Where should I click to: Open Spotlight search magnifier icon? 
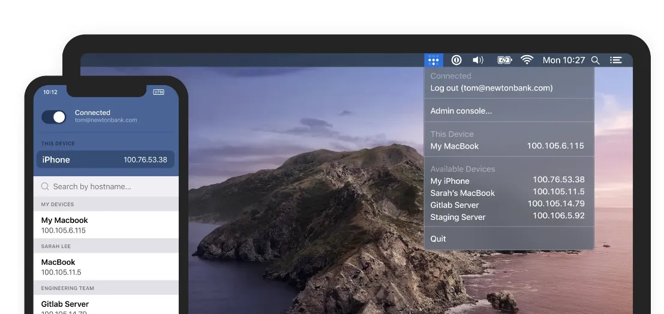[596, 61]
